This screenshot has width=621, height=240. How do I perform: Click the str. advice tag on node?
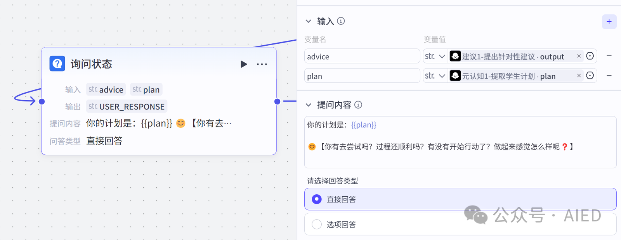106,89
